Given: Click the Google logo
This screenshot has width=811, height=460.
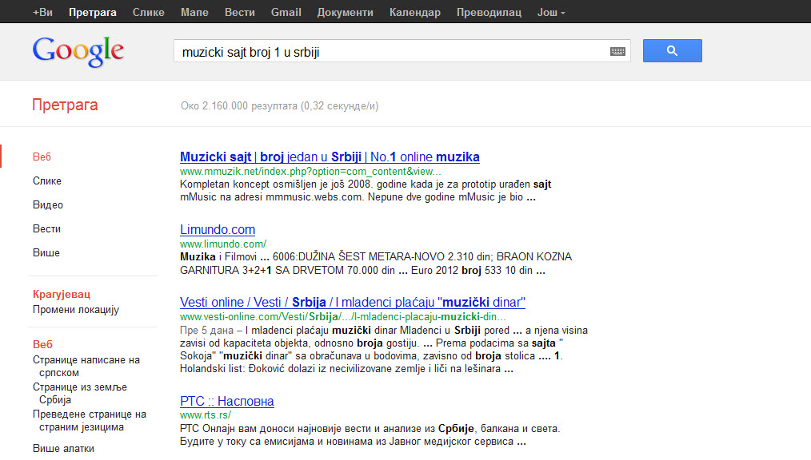Looking at the screenshot, I should coord(78,52).
